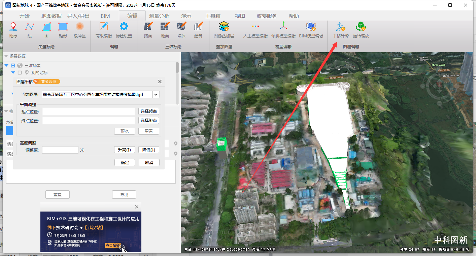Switch to the BIM ribbon tab
The width and height of the screenshot is (476, 256).
click(105, 16)
